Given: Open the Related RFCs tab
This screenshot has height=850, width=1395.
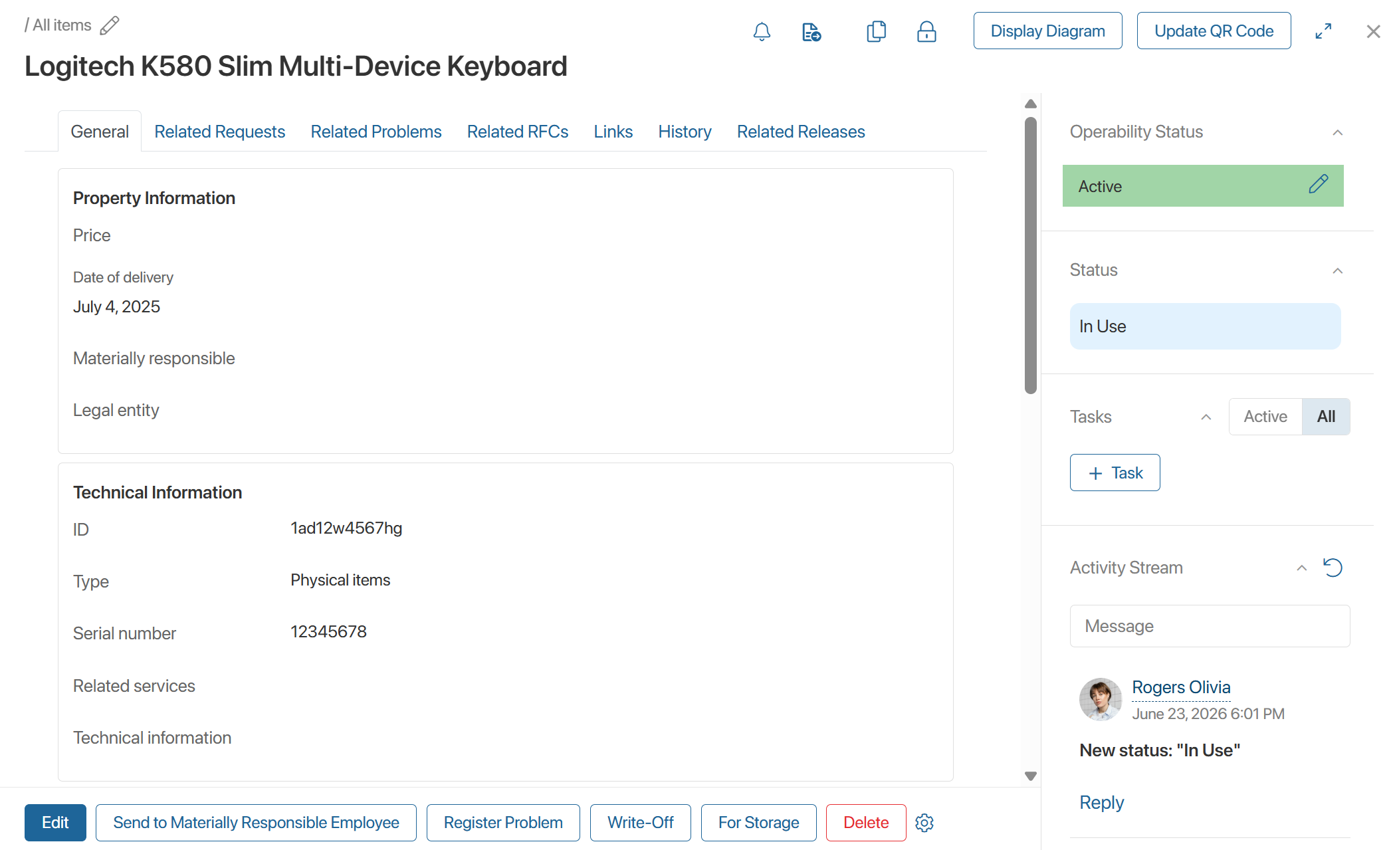Looking at the screenshot, I should (518, 132).
